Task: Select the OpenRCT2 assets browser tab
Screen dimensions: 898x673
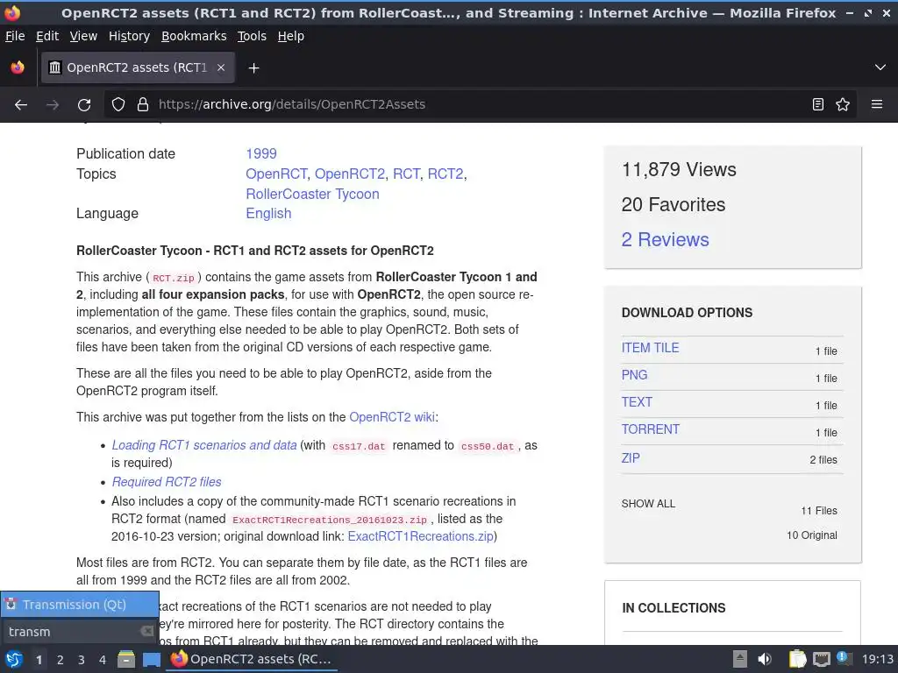Action: pyautogui.click(x=138, y=67)
